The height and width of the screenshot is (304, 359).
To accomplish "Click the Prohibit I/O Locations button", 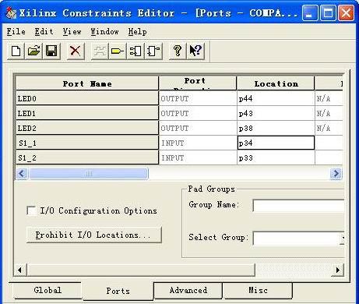I will coord(94,235).
